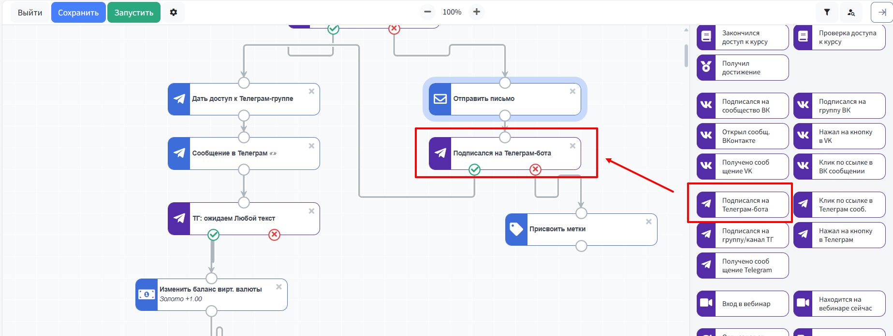This screenshot has width=893, height=336.
Task: Click output port of 'Сообщение в Телеграм' node
Action: point(244,170)
